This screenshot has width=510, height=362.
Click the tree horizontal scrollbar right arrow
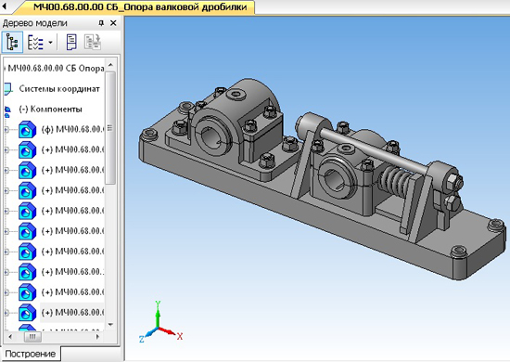click(x=97, y=336)
